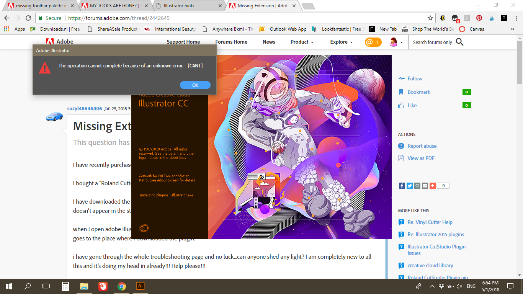Open Instagram from the taskbar
The width and height of the screenshot is (523, 294).
pos(103,286)
